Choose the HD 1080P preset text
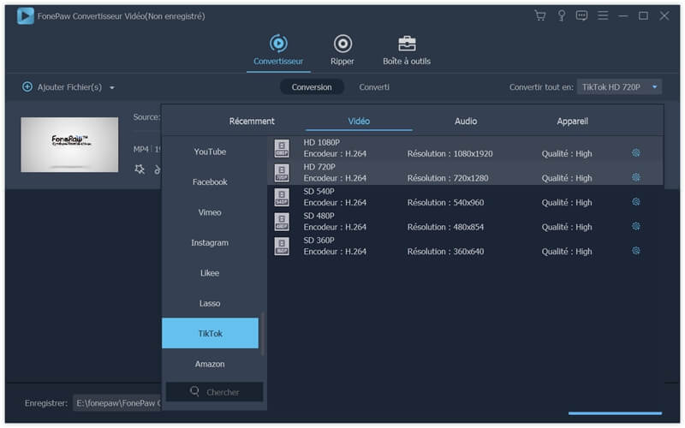Viewport: 685px width, 428px height. coord(322,142)
